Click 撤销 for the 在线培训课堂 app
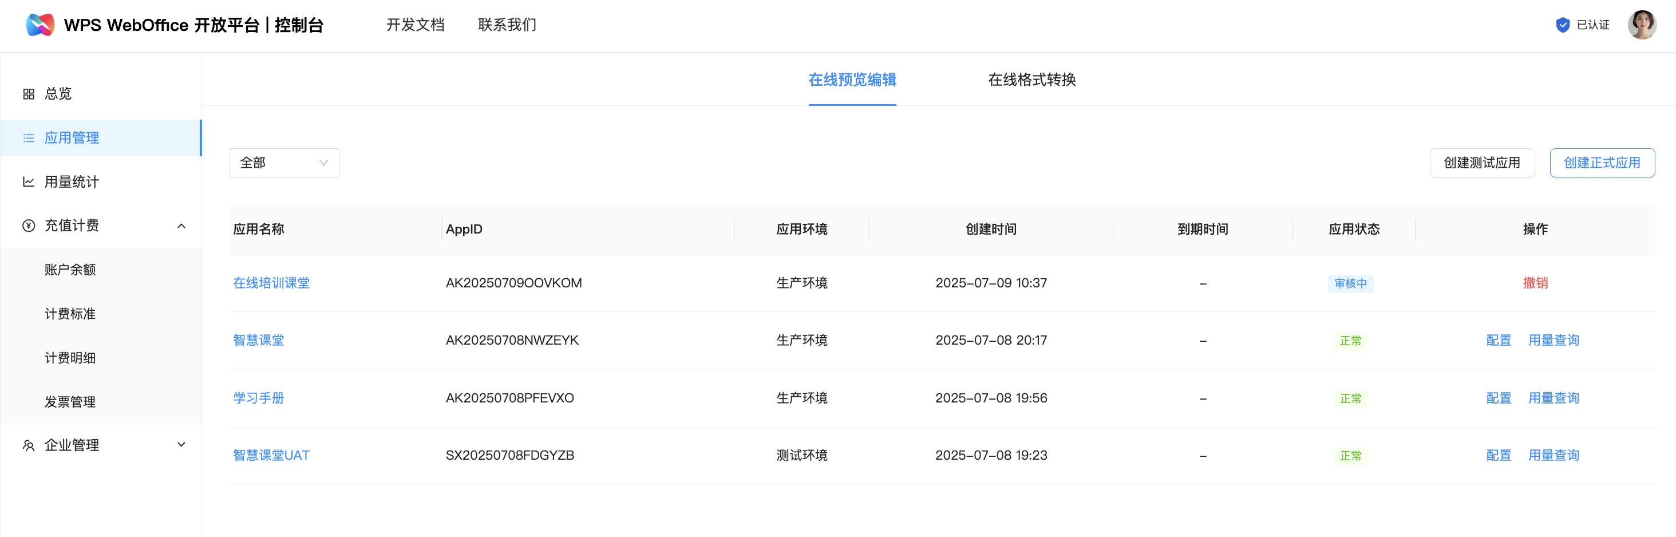This screenshot has width=1676, height=537. pos(1535,283)
